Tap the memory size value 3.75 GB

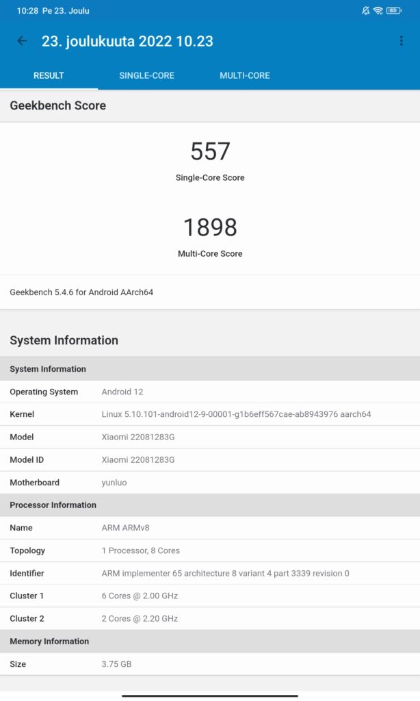pos(116,664)
